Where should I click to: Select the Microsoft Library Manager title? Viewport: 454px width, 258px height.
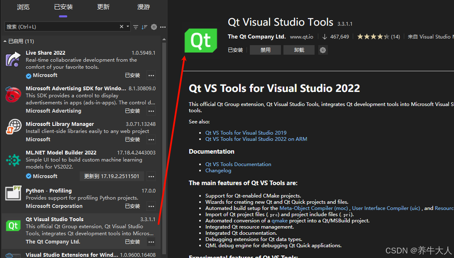pyautogui.click(x=60, y=124)
